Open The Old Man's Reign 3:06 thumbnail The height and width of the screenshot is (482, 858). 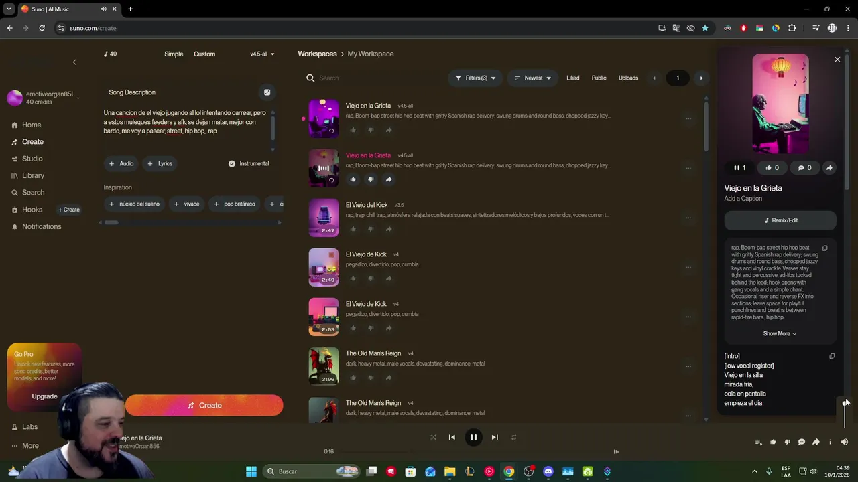click(x=324, y=366)
